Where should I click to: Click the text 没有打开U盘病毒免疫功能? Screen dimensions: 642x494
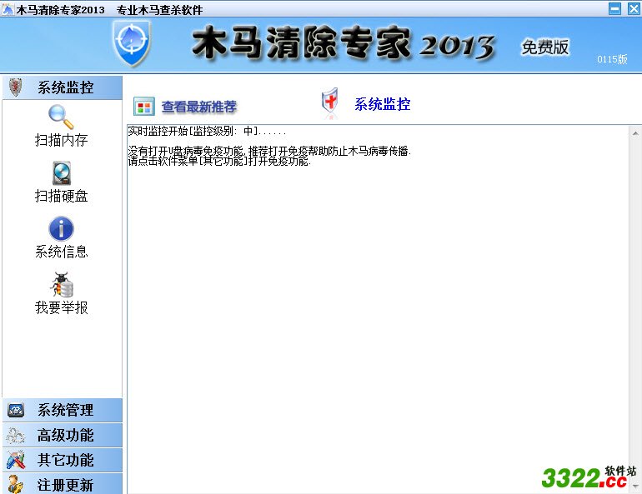(186, 151)
